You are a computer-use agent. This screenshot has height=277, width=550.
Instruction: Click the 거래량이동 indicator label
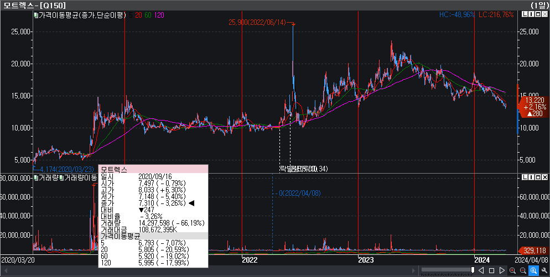[x=81, y=178]
